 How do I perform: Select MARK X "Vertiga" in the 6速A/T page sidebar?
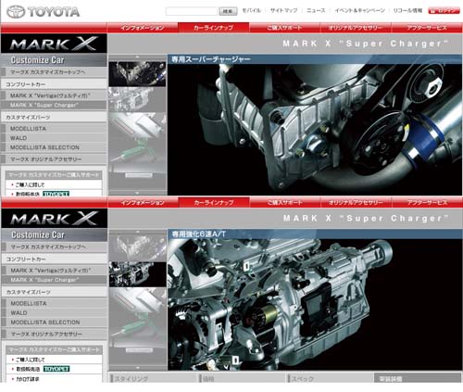click(x=54, y=271)
